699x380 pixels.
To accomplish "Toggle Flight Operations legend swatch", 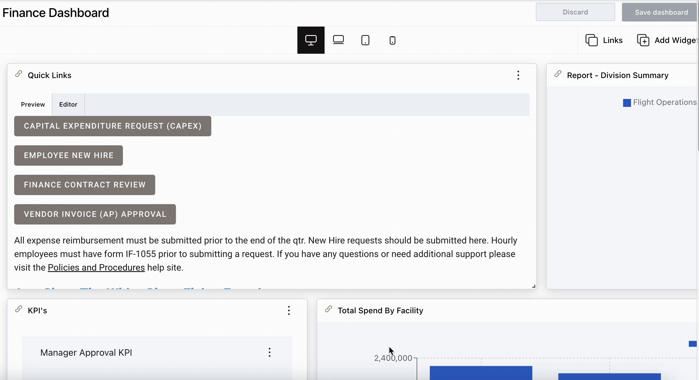I will click(627, 103).
